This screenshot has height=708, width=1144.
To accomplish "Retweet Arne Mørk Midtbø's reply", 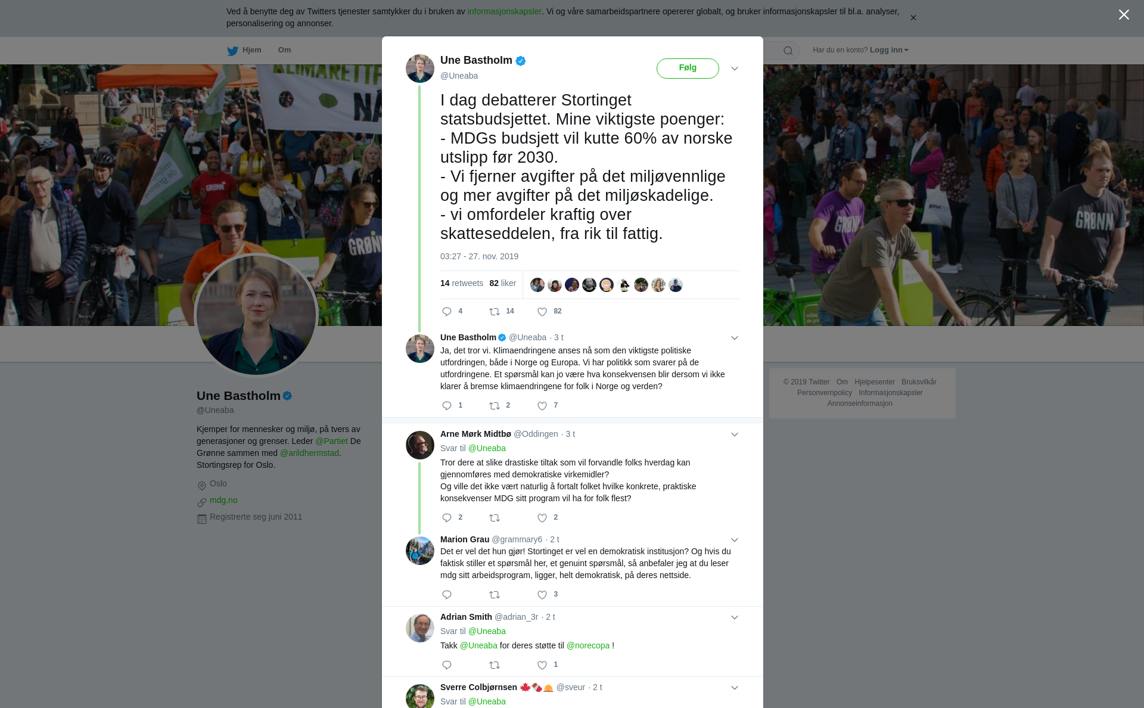I will (495, 518).
